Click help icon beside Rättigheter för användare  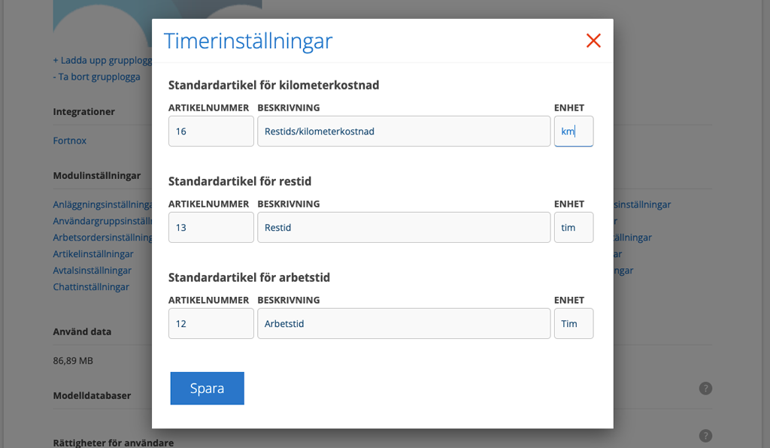click(705, 436)
